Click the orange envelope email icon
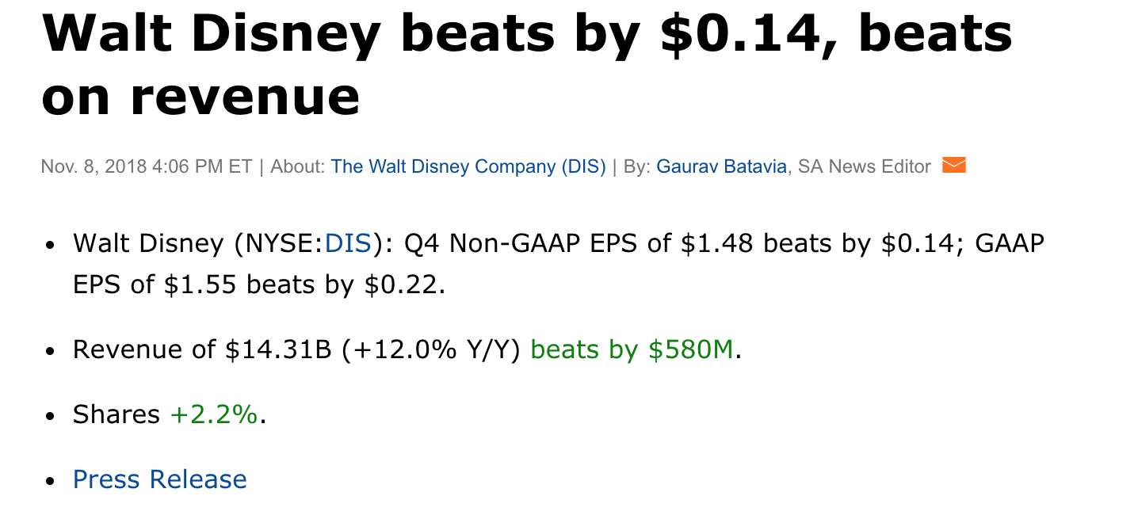 [x=953, y=166]
